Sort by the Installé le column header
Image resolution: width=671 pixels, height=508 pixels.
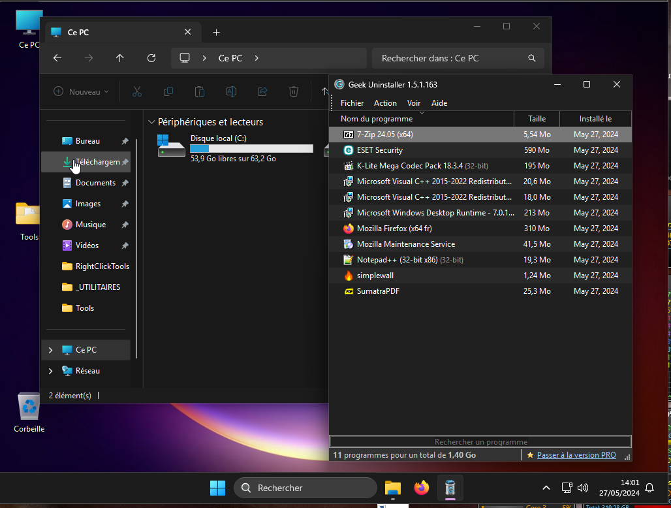[x=595, y=119]
